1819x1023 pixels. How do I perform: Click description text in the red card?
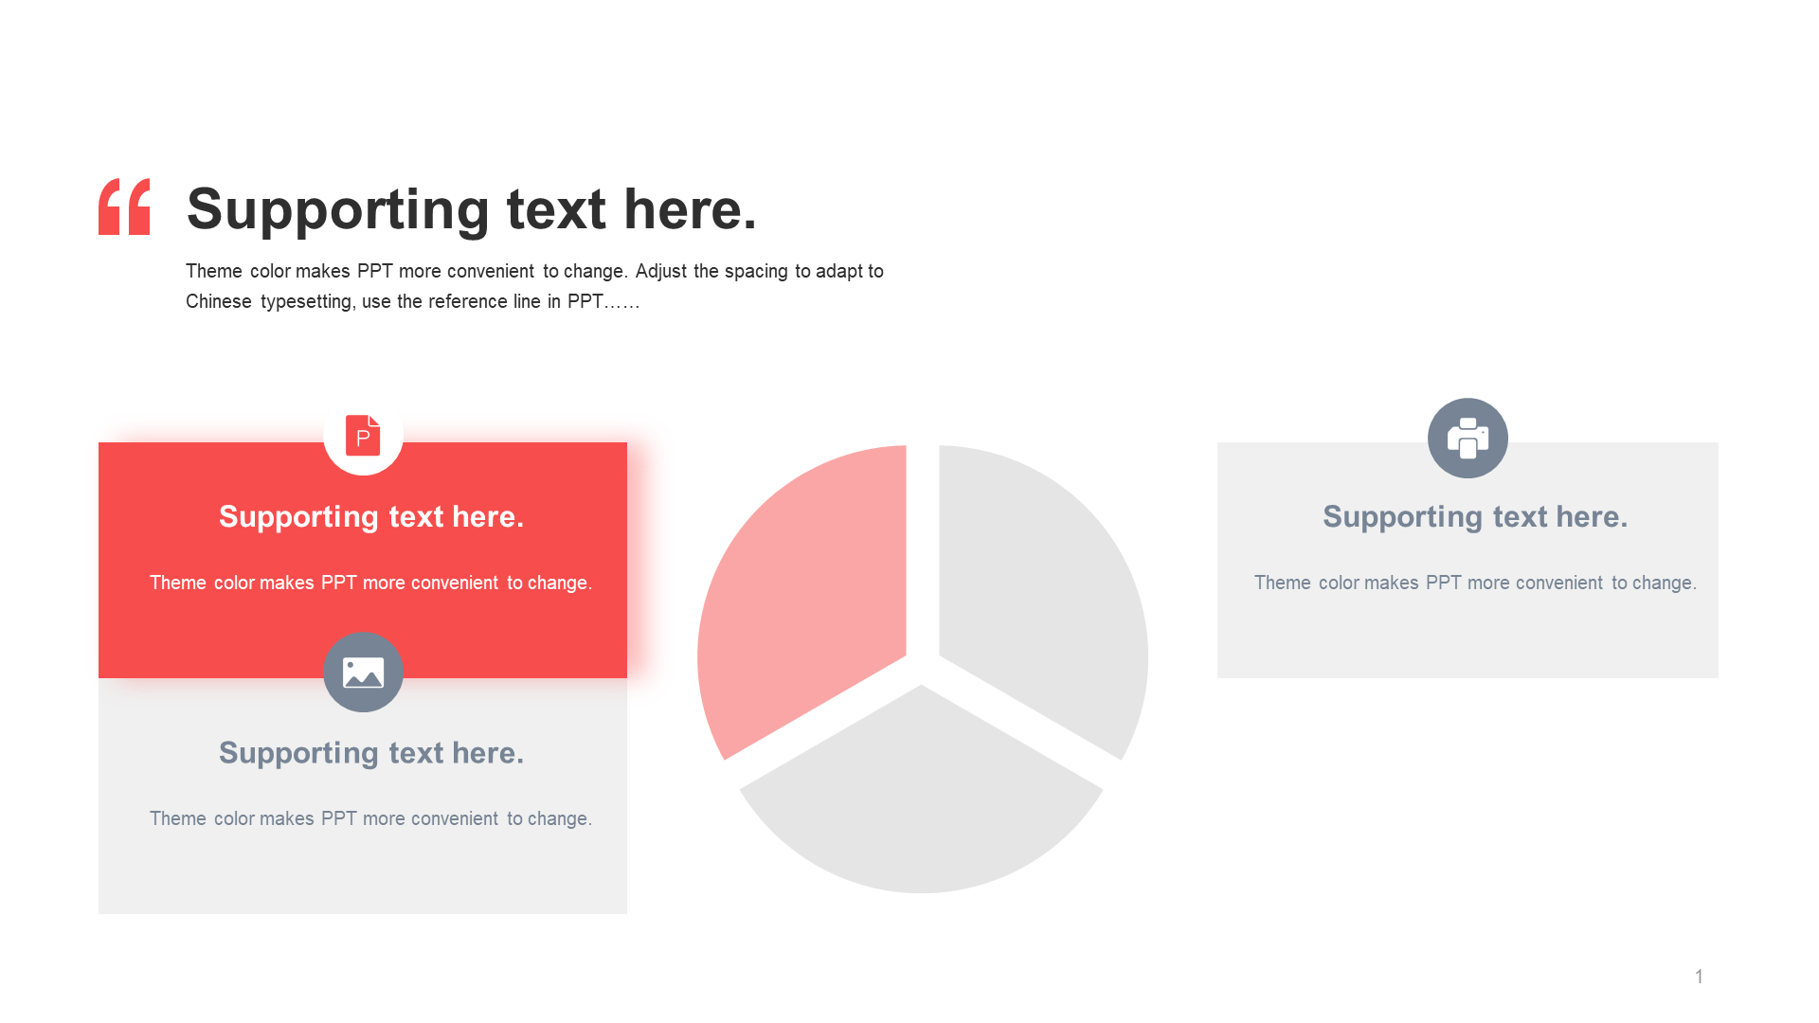[370, 583]
